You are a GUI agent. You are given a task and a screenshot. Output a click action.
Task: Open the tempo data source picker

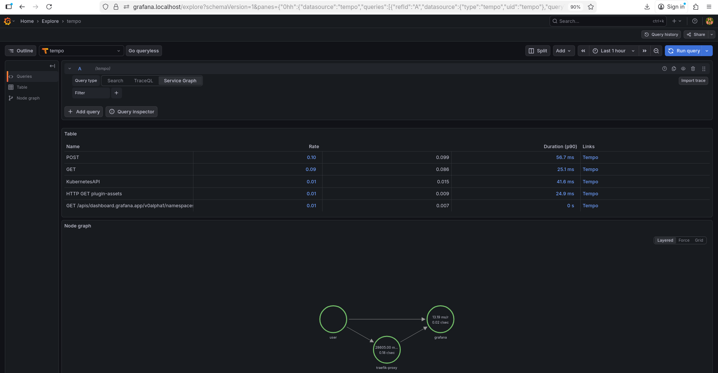pyautogui.click(x=81, y=51)
